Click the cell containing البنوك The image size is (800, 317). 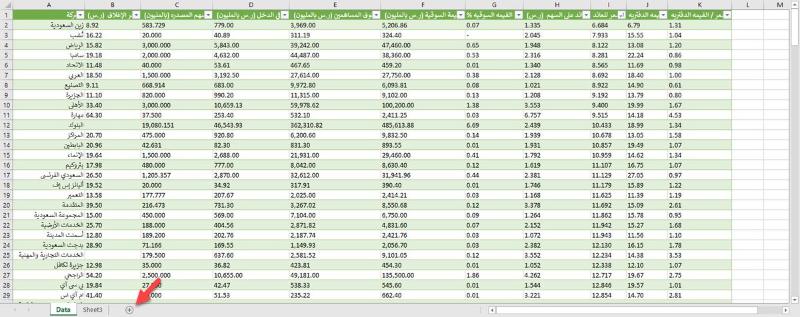point(50,125)
